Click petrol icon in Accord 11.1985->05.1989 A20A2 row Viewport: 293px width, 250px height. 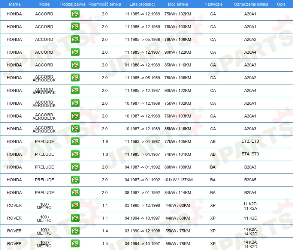click(x=75, y=39)
